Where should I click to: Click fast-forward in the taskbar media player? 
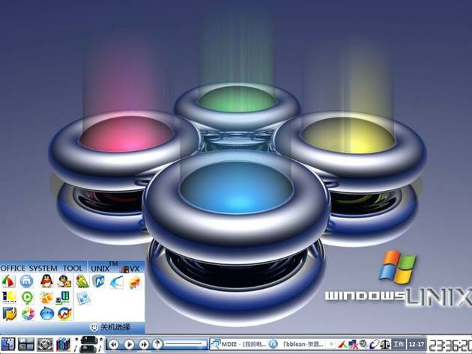point(144,344)
